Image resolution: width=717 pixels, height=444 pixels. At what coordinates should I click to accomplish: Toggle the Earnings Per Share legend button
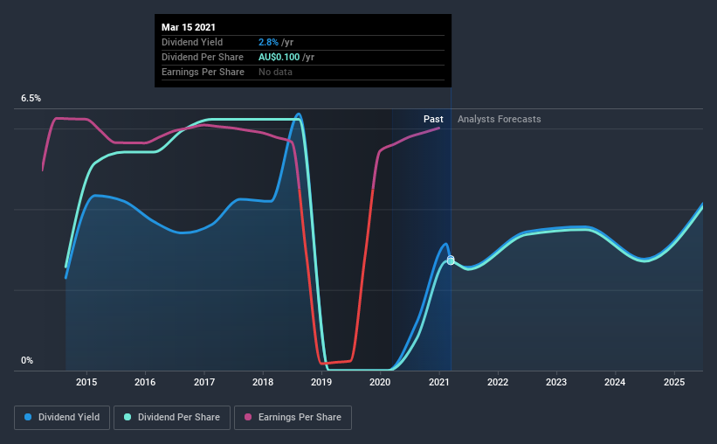click(293, 418)
